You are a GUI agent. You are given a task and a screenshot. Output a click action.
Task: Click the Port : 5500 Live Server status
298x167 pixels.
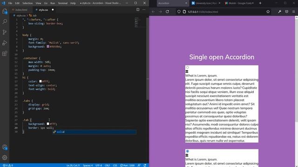click(127, 165)
